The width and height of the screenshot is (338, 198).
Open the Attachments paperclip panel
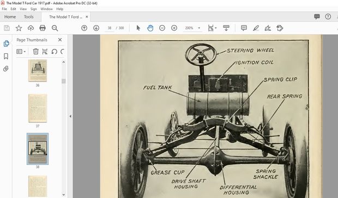coord(6,69)
